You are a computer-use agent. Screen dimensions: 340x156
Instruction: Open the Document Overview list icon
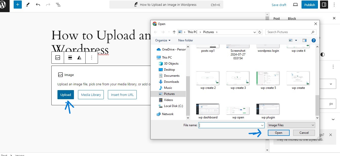(x=58, y=5)
